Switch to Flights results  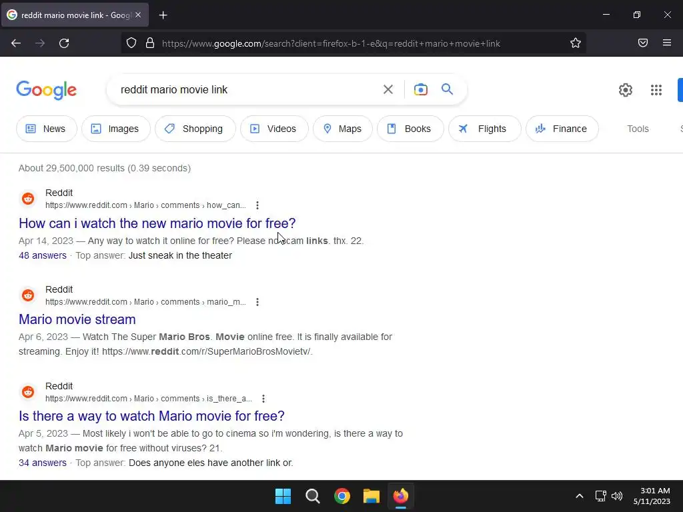pos(485,129)
